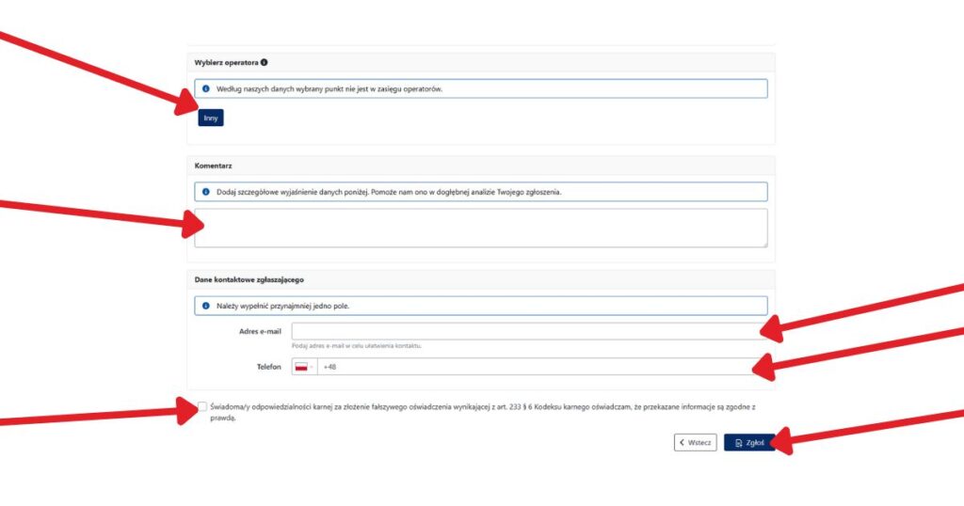964x506 pixels.
Task: Click into the Telefon number field
Action: coord(537,367)
